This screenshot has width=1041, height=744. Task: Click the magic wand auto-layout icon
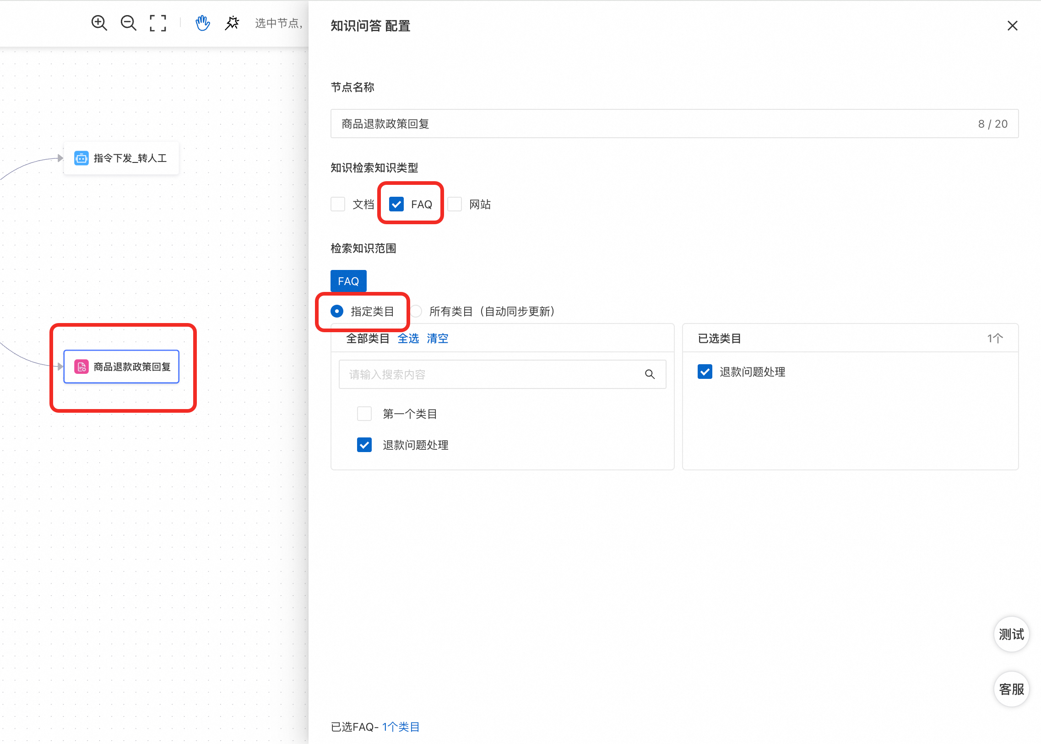click(232, 23)
